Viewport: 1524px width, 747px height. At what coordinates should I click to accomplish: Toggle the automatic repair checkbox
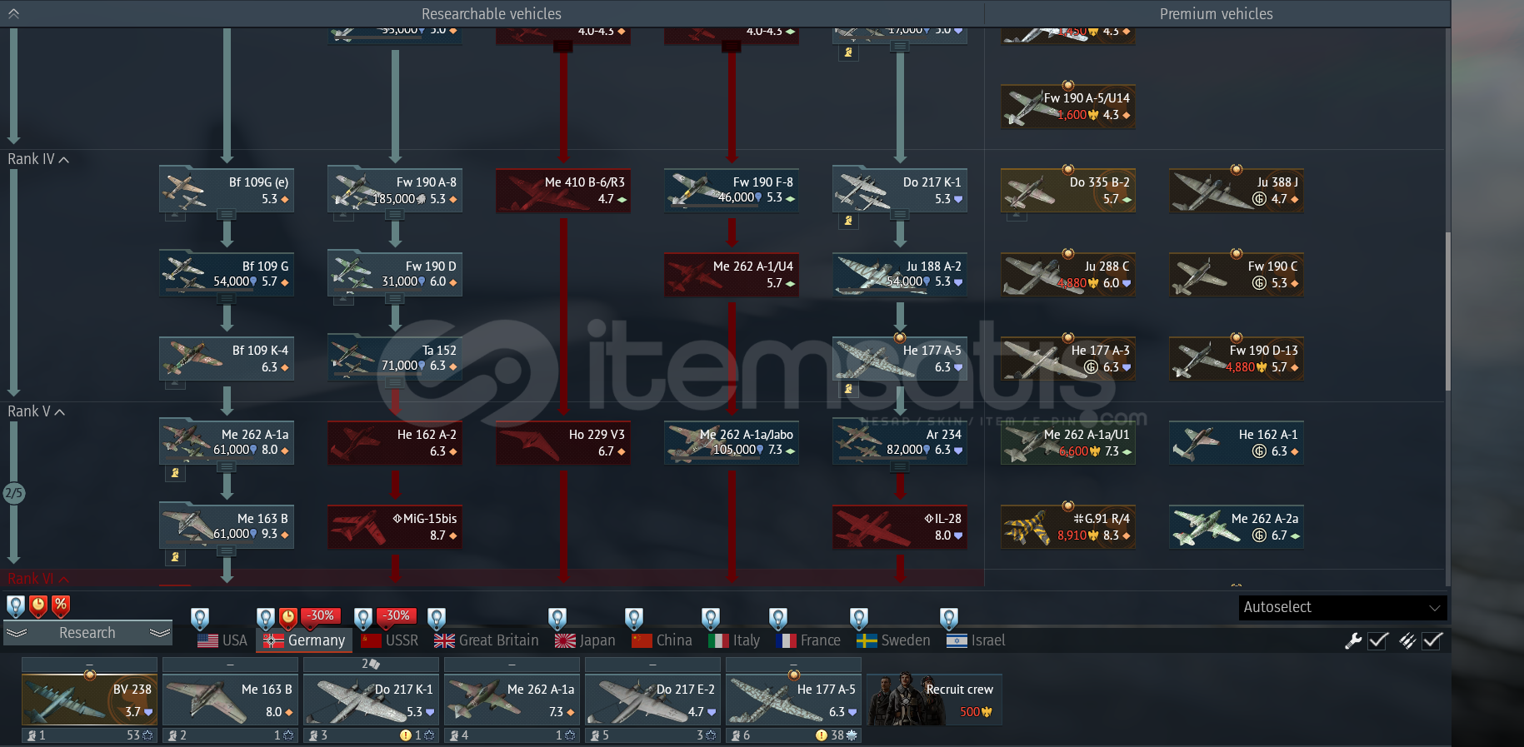(1378, 640)
